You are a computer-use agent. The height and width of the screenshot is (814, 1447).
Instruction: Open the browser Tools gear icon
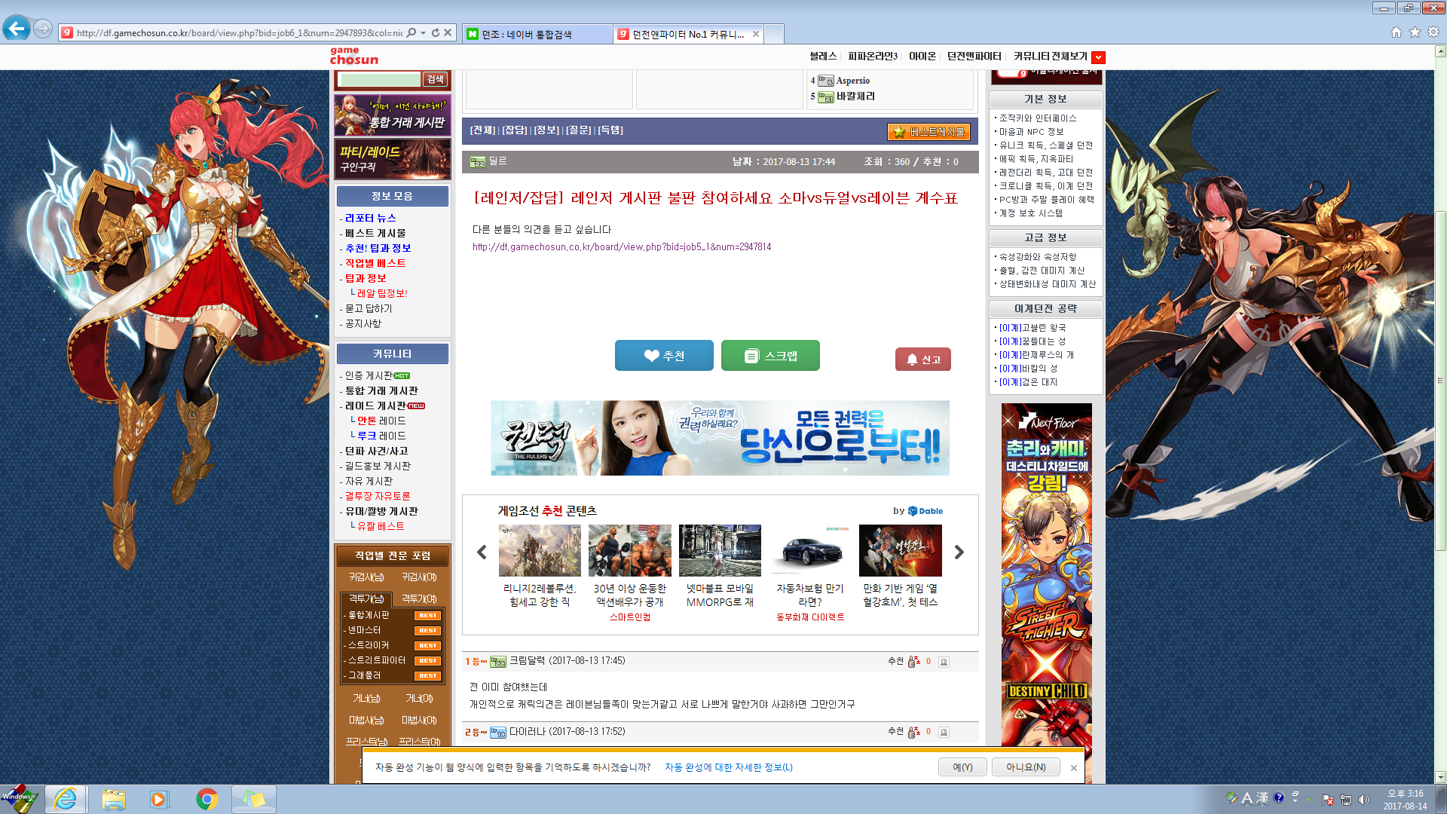(1433, 32)
